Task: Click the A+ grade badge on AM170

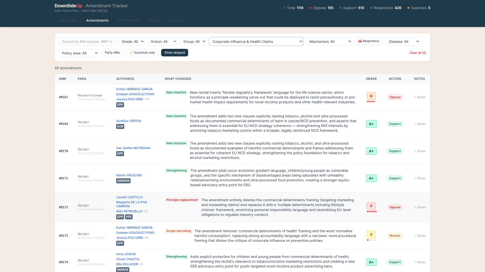Action: 371,151
